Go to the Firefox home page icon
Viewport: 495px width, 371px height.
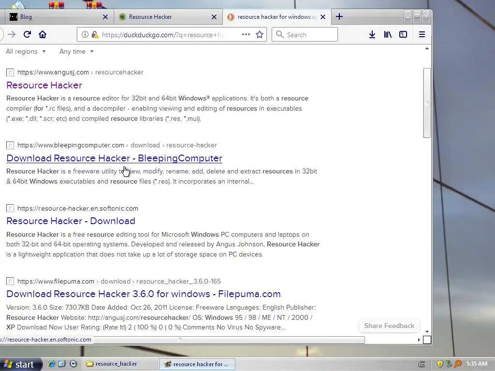coord(43,34)
